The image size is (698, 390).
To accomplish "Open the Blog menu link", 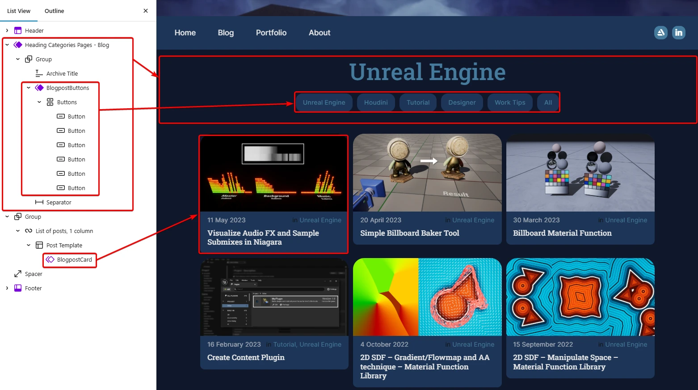I will pos(226,33).
